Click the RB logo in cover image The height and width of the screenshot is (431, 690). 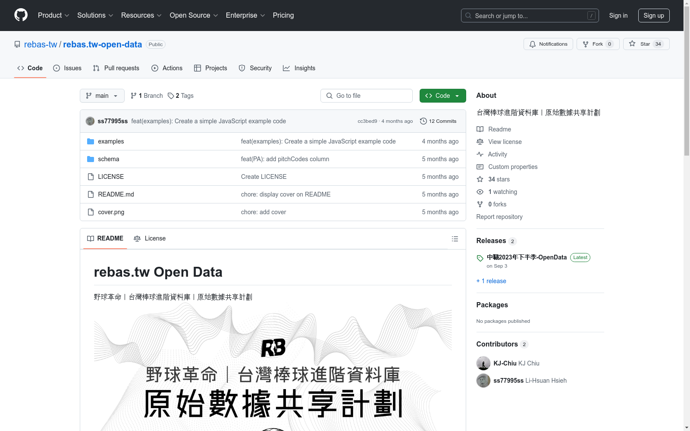(x=273, y=348)
